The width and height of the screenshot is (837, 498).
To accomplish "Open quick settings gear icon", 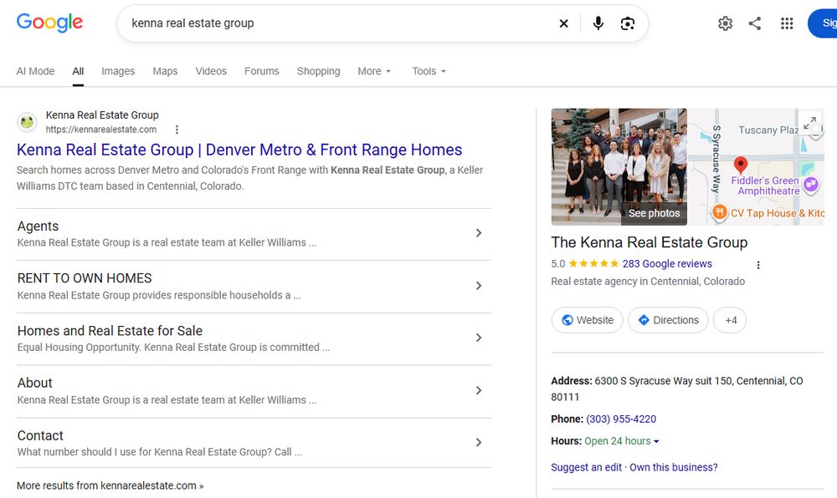I will (725, 23).
